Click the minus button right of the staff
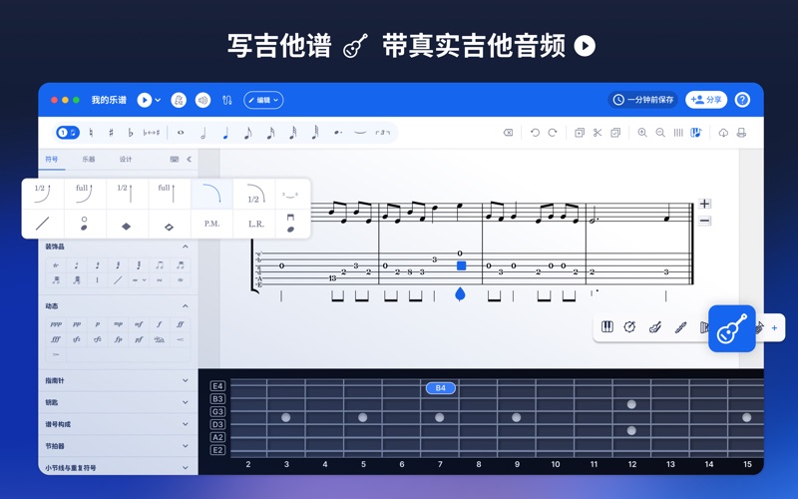 (704, 221)
